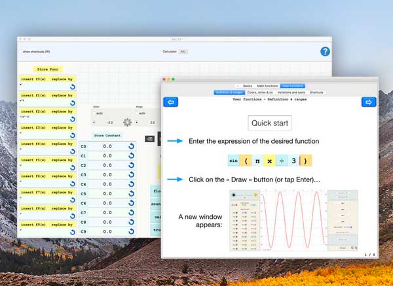Image resolution: width=393 pixels, height=286 pixels.
Task: Click the dark backspace key icon
Action: (x=149, y=139)
